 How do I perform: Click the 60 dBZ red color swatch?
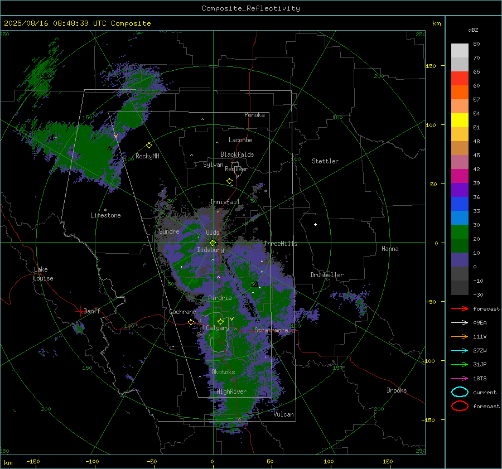click(x=460, y=78)
